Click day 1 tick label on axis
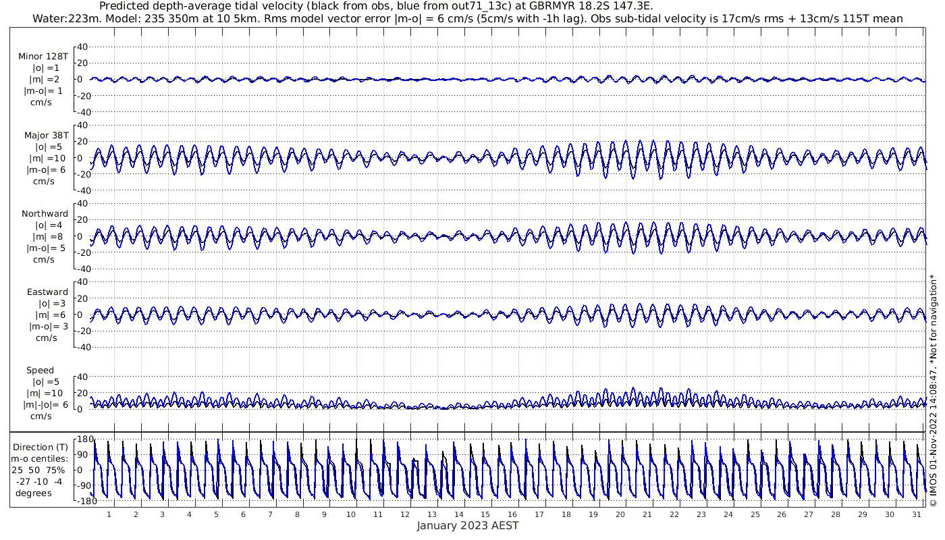This screenshot has width=945, height=540. pyautogui.click(x=109, y=514)
